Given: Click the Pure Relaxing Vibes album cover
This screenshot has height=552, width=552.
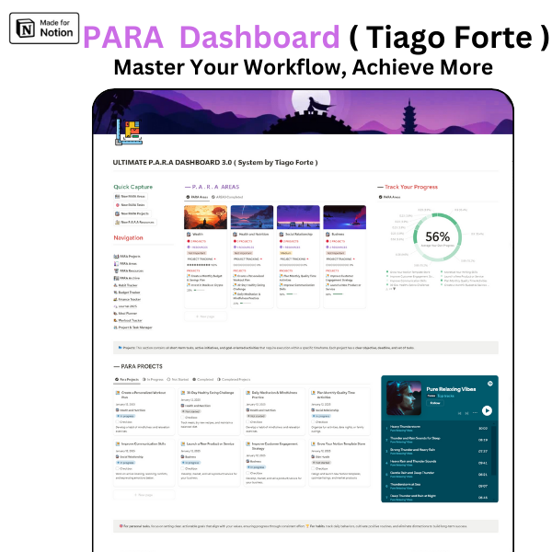Looking at the screenshot, I should click(x=404, y=398).
